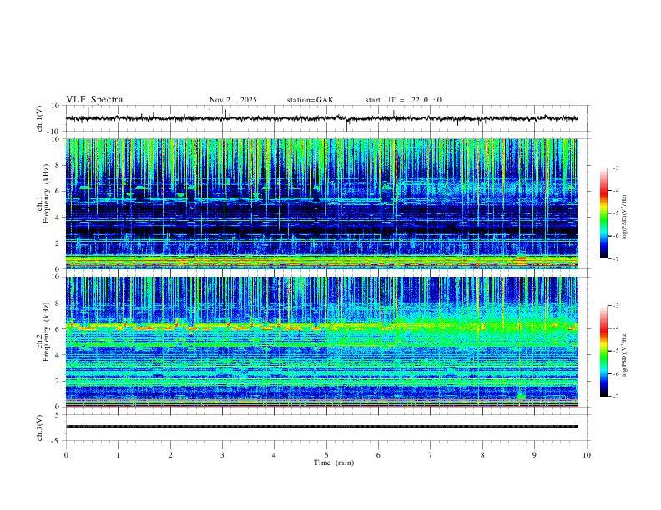This screenshot has width=661, height=510.
Task: Click the "6" kHz tick on the ch.1 spectrogram
Action: click(58, 192)
